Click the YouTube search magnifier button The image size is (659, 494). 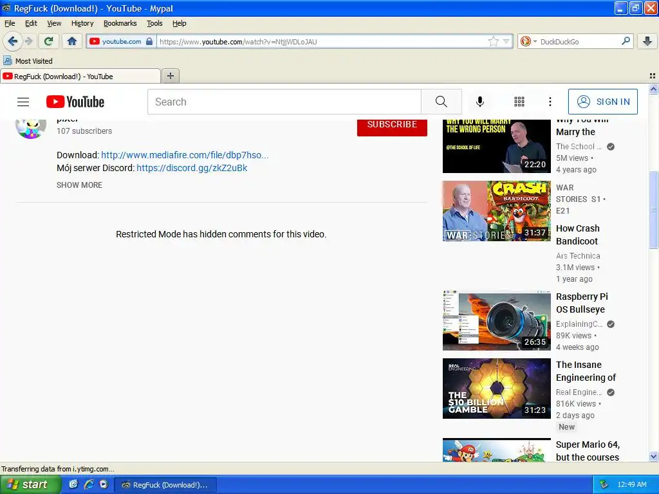(441, 102)
